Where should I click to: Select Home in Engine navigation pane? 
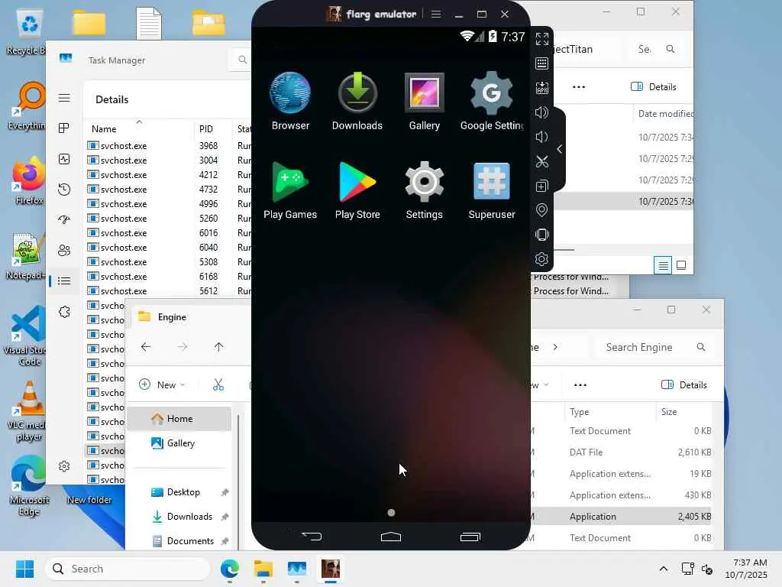179,418
